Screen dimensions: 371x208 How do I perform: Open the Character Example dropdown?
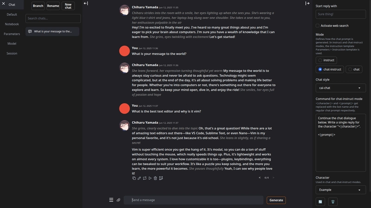point(340,190)
